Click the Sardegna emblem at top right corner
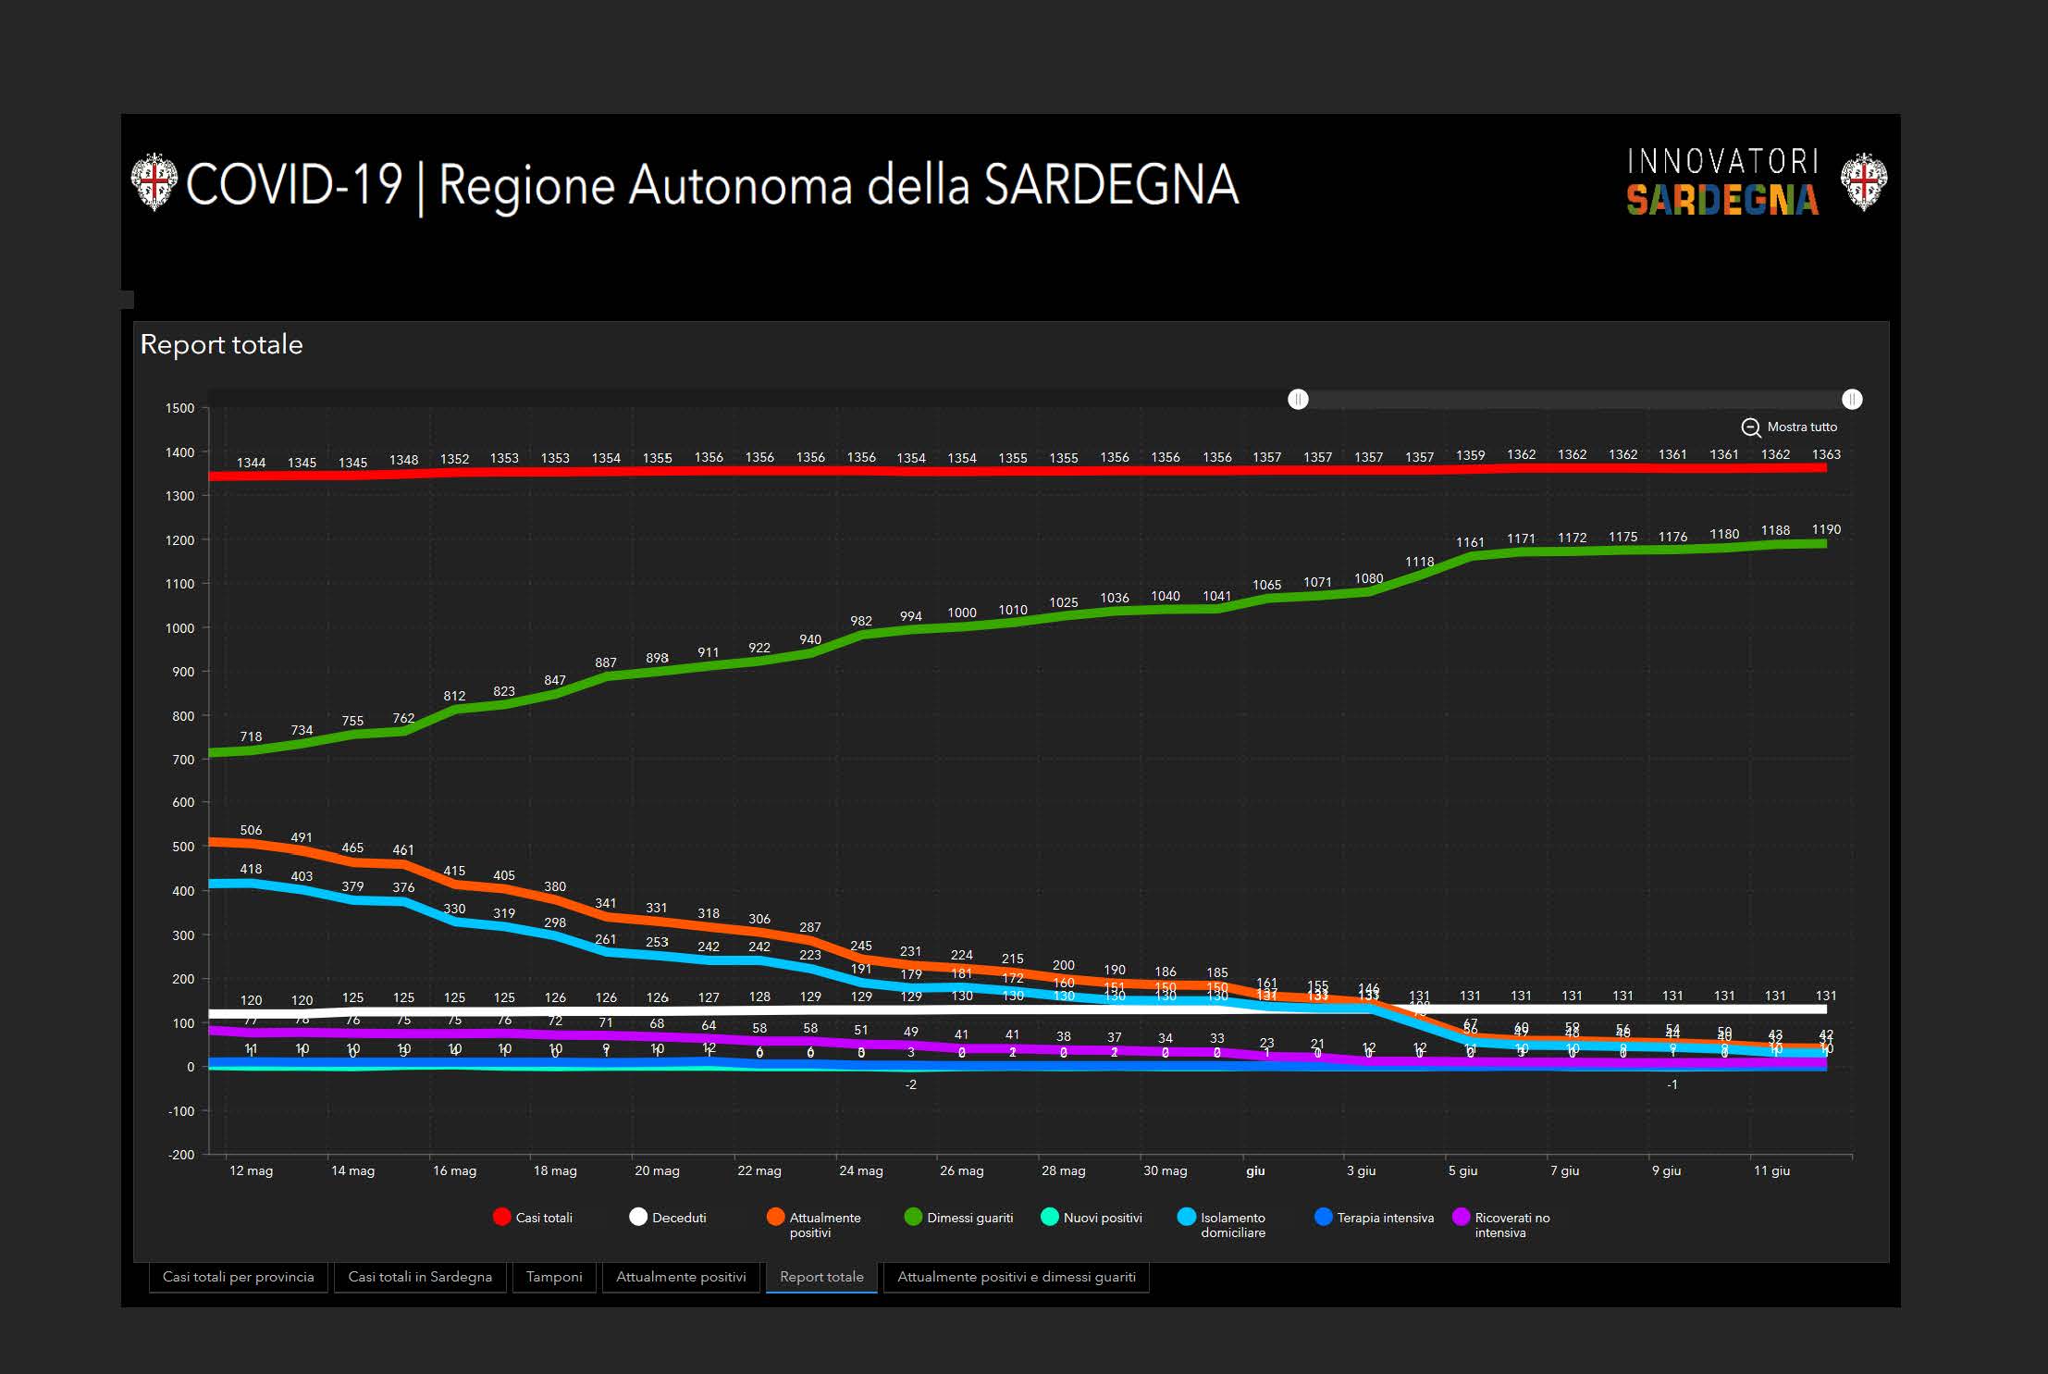2048x1374 pixels. tap(1863, 182)
